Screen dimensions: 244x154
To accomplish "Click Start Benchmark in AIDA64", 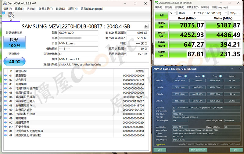I will [x=198, y=150].
